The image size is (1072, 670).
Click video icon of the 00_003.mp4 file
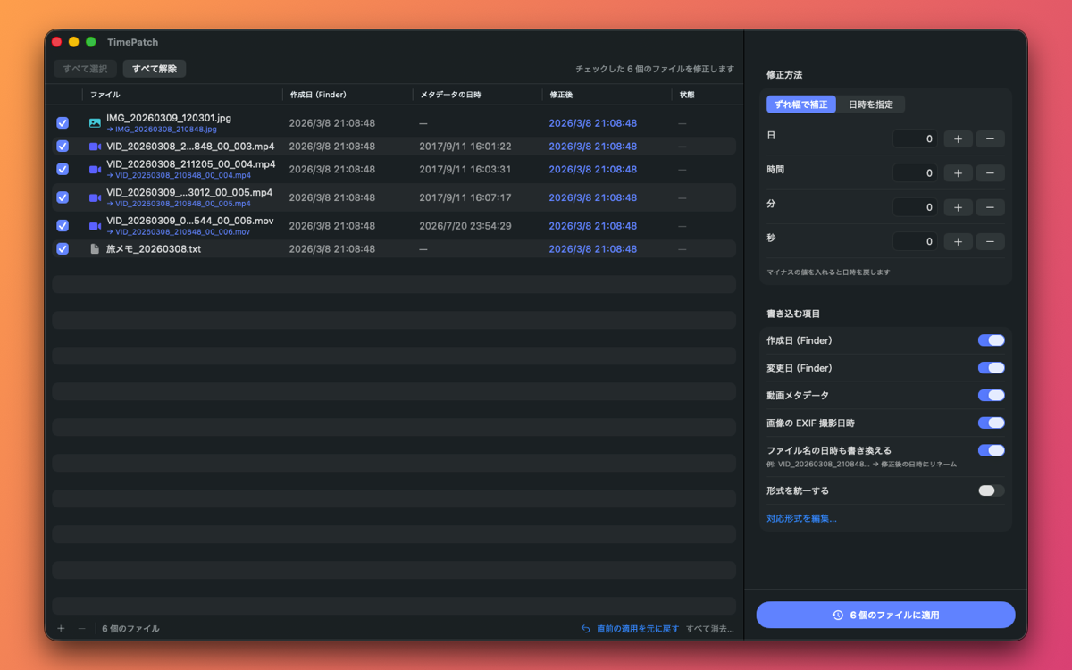coord(95,146)
